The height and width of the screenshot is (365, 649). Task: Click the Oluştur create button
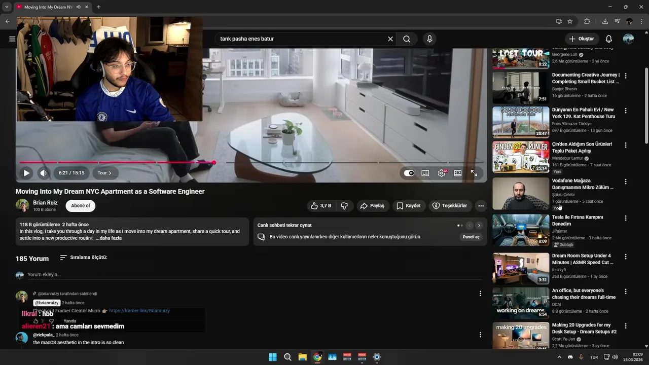point(582,39)
